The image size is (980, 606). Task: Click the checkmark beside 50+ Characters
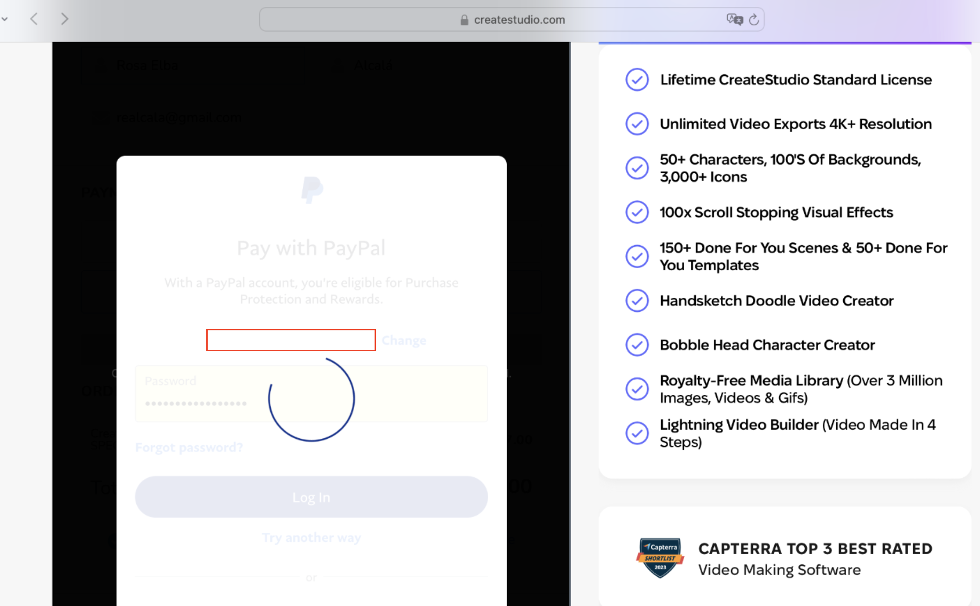(637, 168)
